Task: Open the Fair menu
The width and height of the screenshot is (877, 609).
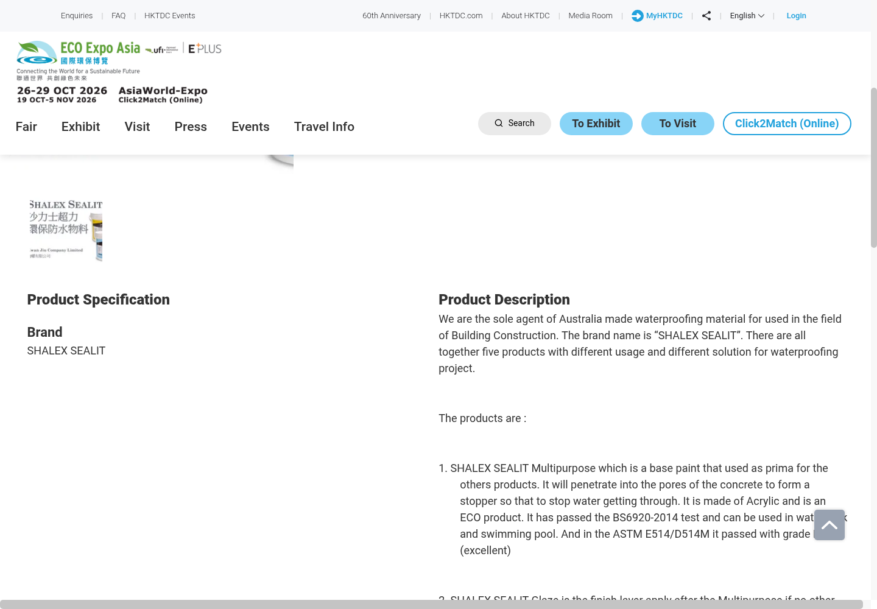Action: click(26, 127)
